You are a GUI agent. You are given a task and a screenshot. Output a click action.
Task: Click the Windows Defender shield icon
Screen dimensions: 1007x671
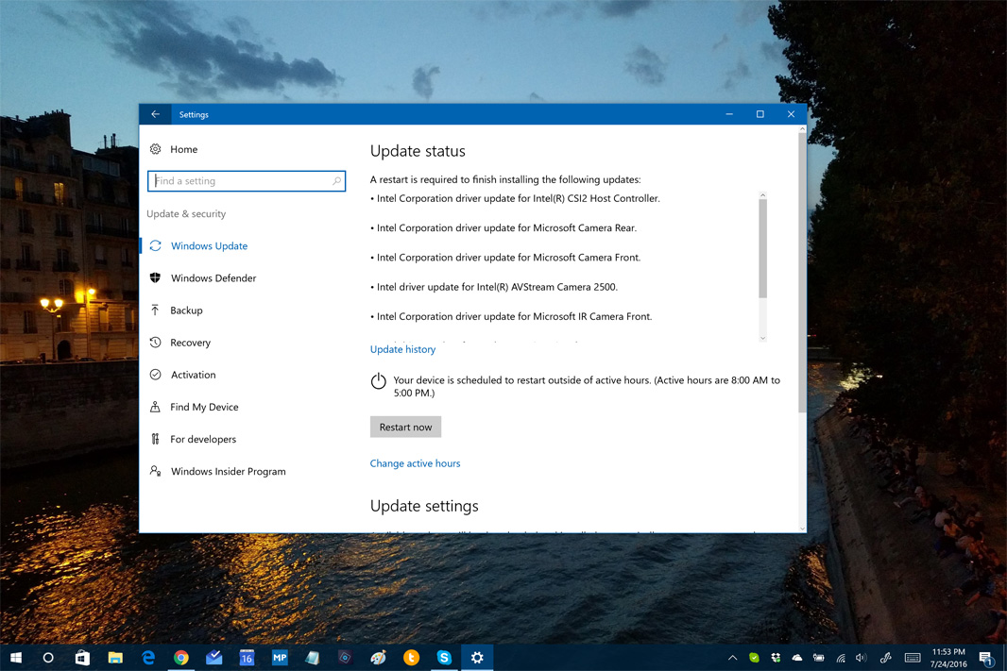click(x=156, y=277)
